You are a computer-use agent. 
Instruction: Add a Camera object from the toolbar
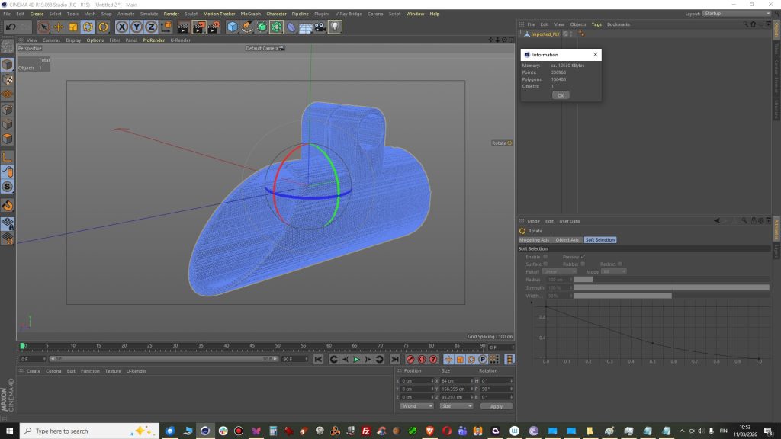pos(320,27)
